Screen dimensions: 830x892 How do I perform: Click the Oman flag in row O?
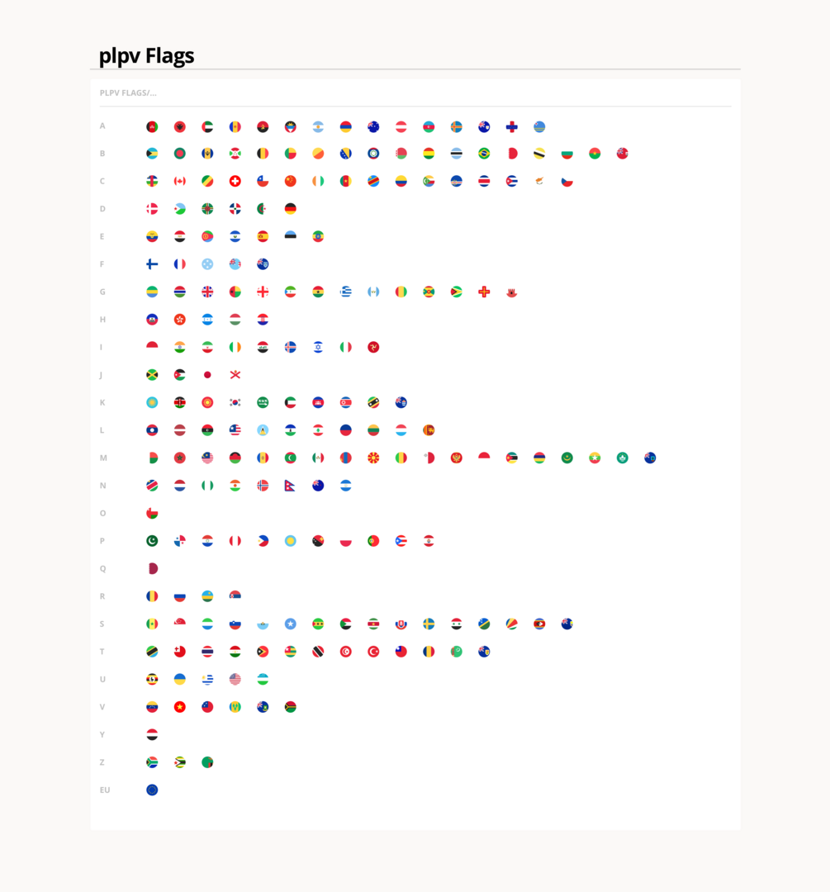152,513
